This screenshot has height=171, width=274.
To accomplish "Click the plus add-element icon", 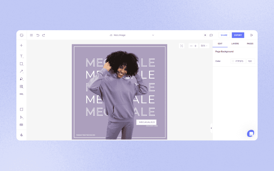I will pos(21,45).
